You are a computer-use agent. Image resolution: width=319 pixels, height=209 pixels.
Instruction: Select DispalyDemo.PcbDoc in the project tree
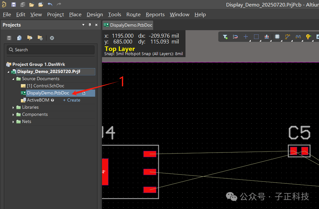click(x=48, y=93)
